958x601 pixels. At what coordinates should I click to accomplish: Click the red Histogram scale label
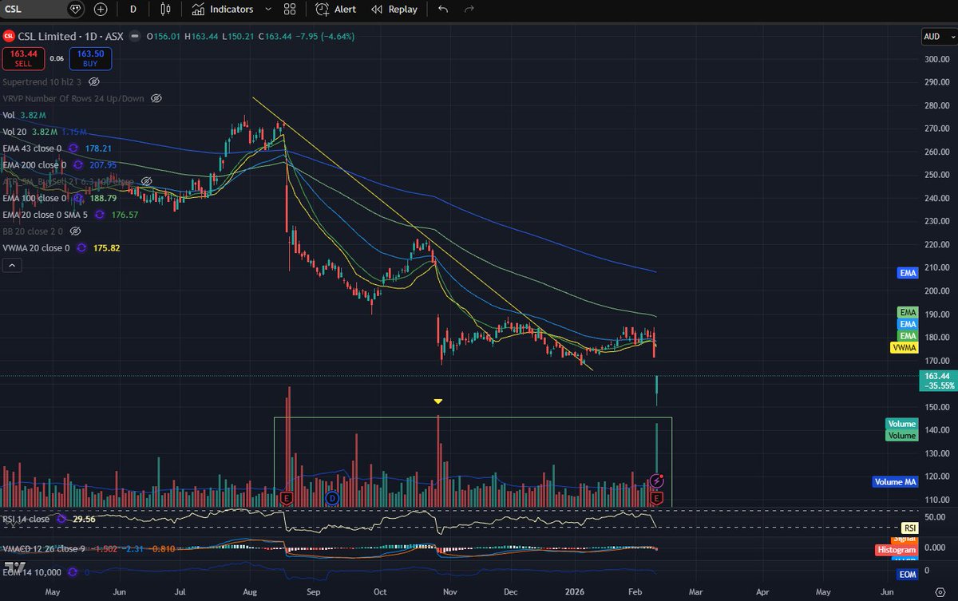895,552
